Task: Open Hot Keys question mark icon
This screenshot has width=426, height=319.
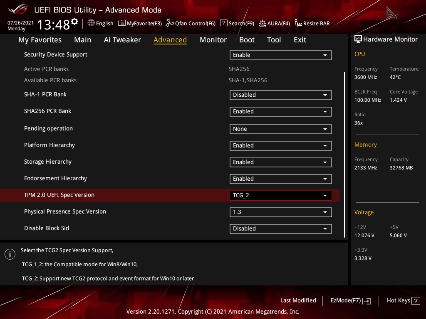Action: (x=416, y=301)
